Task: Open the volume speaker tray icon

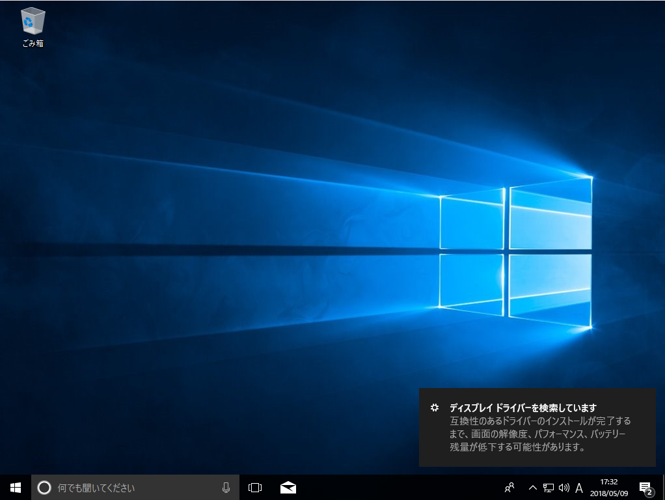Action: click(563, 488)
